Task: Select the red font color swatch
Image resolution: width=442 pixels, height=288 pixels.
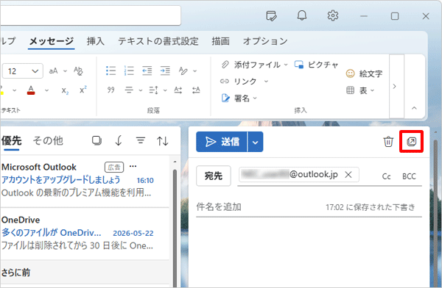Action: click(x=31, y=90)
